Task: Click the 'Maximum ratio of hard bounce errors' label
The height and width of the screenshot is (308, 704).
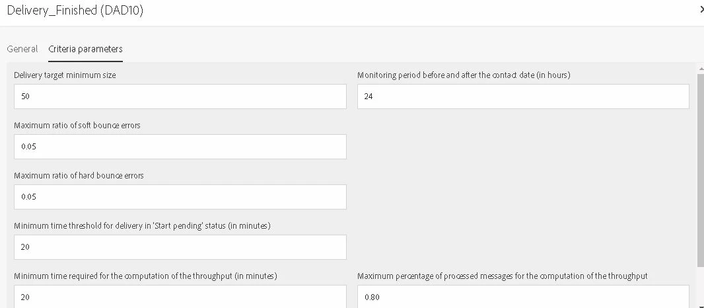Action: click(x=79, y=176)
